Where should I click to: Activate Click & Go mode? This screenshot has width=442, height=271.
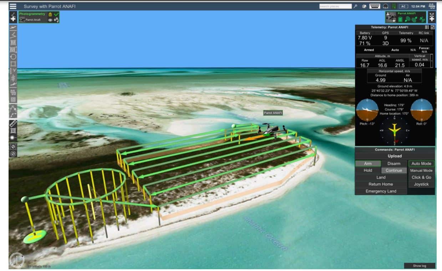421,177
